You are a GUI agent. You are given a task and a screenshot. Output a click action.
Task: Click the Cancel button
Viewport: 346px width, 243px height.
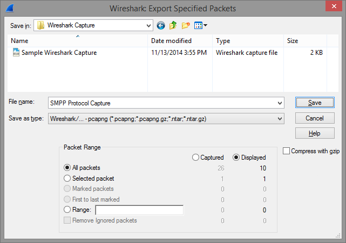point(315,118)
